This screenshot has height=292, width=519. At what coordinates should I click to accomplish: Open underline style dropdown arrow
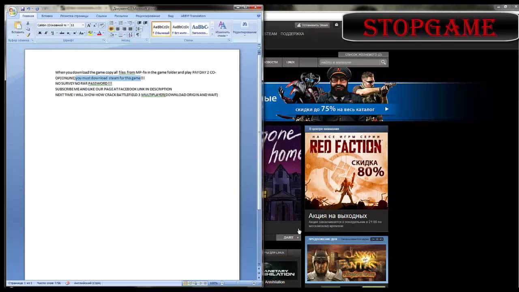[x=56, y=33]
